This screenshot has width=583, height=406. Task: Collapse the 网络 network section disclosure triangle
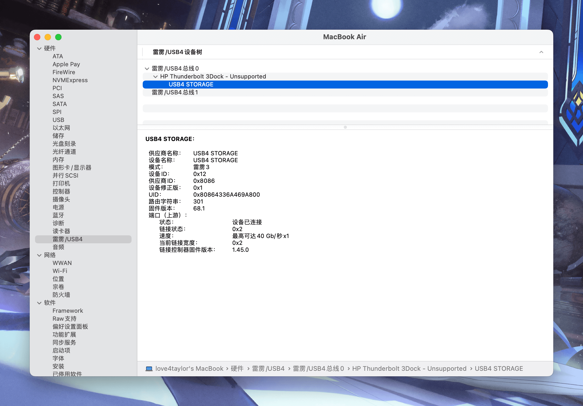pyautogui.click(x=39, y=255)
